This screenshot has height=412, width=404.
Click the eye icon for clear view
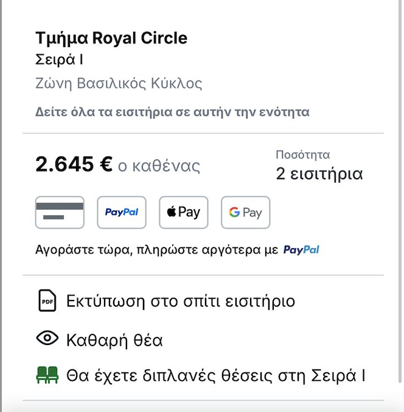pos(47,339)
